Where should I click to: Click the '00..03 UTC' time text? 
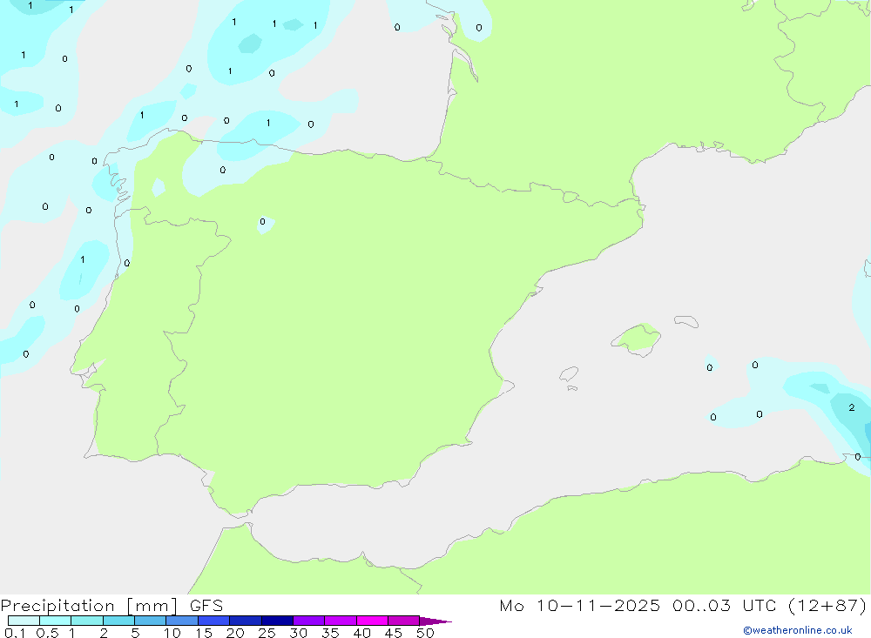(x=724, y=605)
